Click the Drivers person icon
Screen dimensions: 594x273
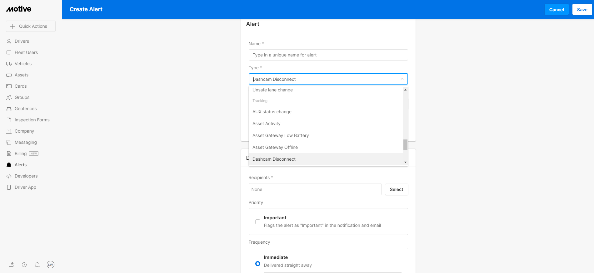pos(9,41)
